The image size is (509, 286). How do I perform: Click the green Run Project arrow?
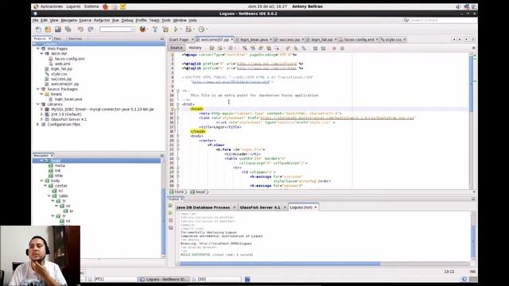pos(176,29)
